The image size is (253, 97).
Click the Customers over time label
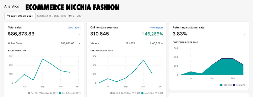pos(185,42)
